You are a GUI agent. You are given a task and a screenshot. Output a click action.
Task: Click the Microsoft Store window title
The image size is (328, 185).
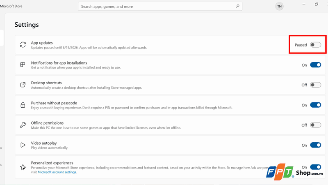coord(11,6)
